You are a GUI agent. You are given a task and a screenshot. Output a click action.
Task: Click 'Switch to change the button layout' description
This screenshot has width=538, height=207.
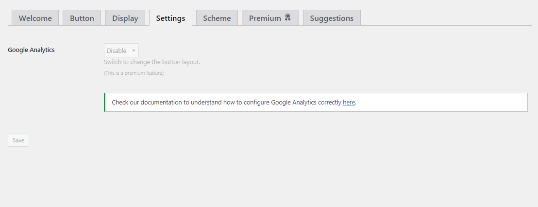152,63
